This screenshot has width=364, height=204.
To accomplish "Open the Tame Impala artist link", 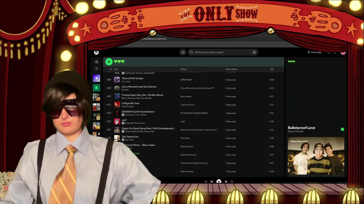I will point(128,107).
